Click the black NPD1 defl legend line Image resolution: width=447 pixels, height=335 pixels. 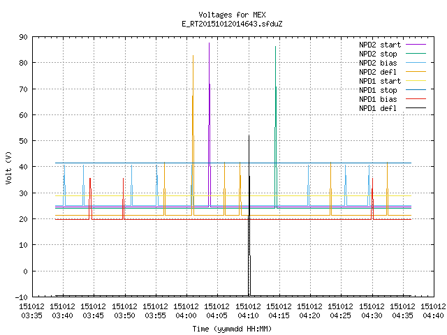(x=416, y=107)
